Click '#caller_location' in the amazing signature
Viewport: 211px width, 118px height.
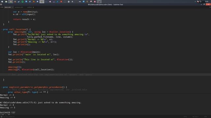(59, 32)
